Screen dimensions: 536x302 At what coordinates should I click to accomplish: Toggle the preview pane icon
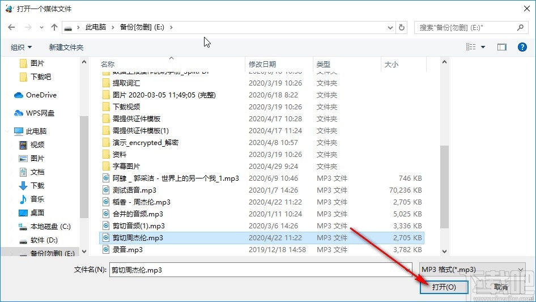pyautogui.click(x=502, y=47)
